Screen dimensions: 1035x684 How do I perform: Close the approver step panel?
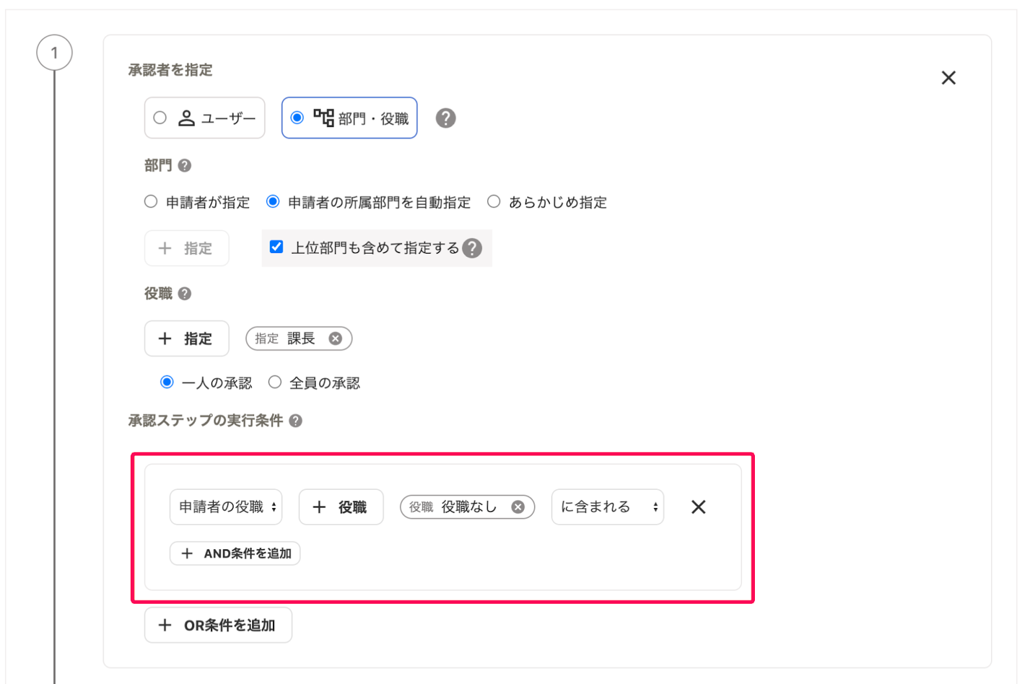click(x=948, y=78)
